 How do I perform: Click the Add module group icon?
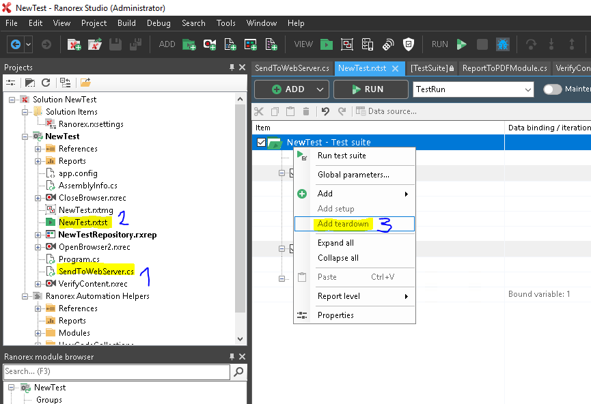(271, 44)
